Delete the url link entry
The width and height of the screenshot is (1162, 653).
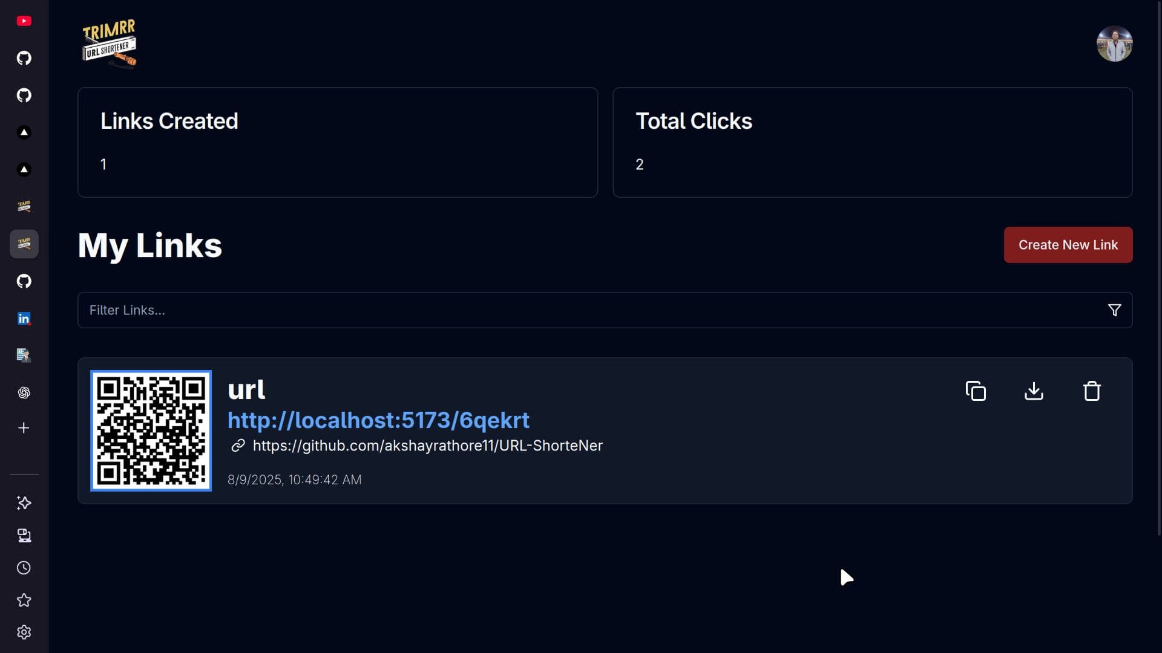pyautogui.click(x=1092, y=391)
